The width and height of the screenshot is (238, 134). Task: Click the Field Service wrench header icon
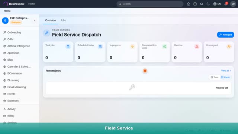[x=46, y=33]
